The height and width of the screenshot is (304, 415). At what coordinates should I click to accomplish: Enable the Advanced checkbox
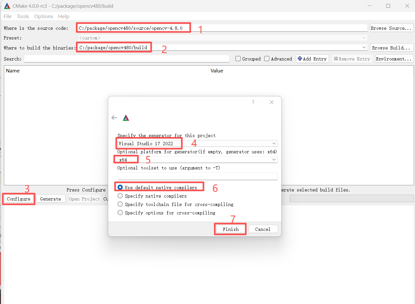pos(267,59)
